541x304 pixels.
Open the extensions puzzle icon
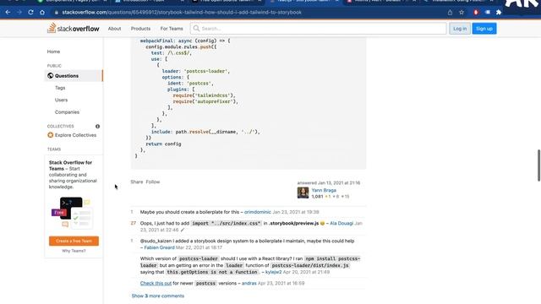pyautogui.click(x=499, y=13)
